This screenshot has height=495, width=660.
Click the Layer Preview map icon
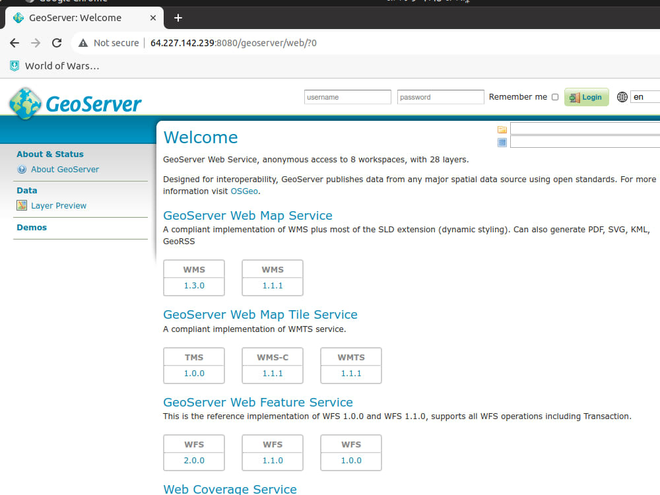click(x=22, y=205)
